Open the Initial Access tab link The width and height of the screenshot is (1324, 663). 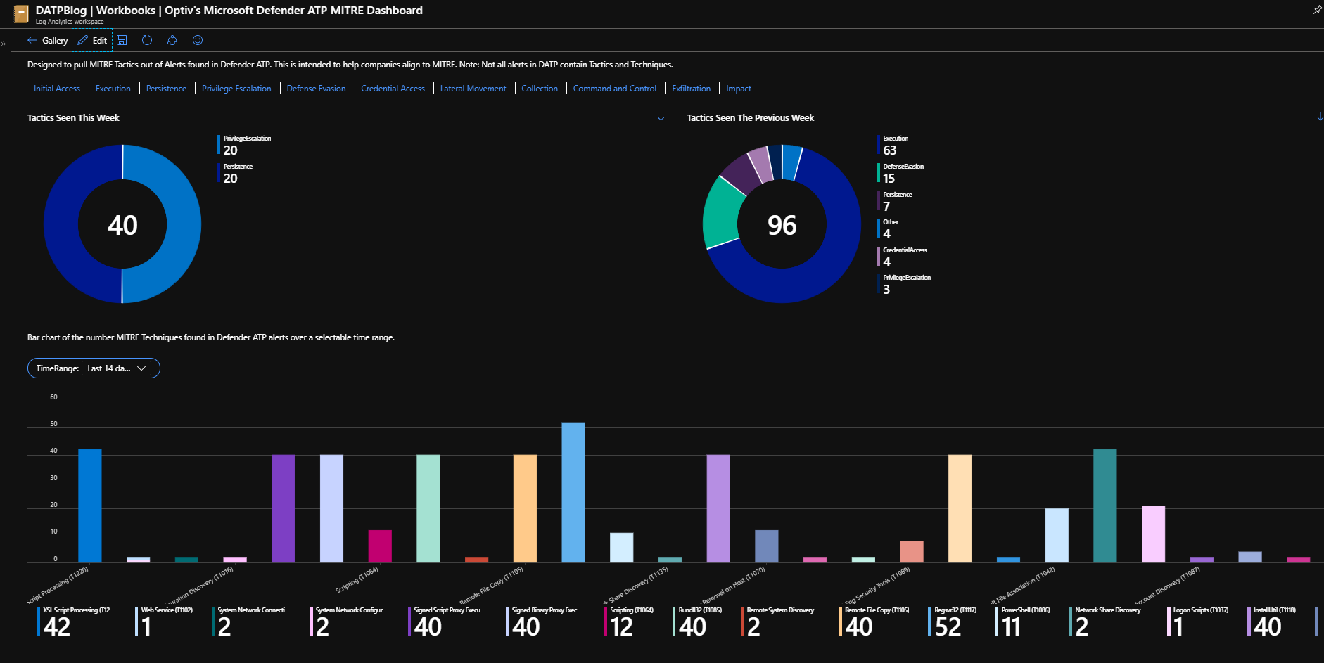[x=57, y=89]
